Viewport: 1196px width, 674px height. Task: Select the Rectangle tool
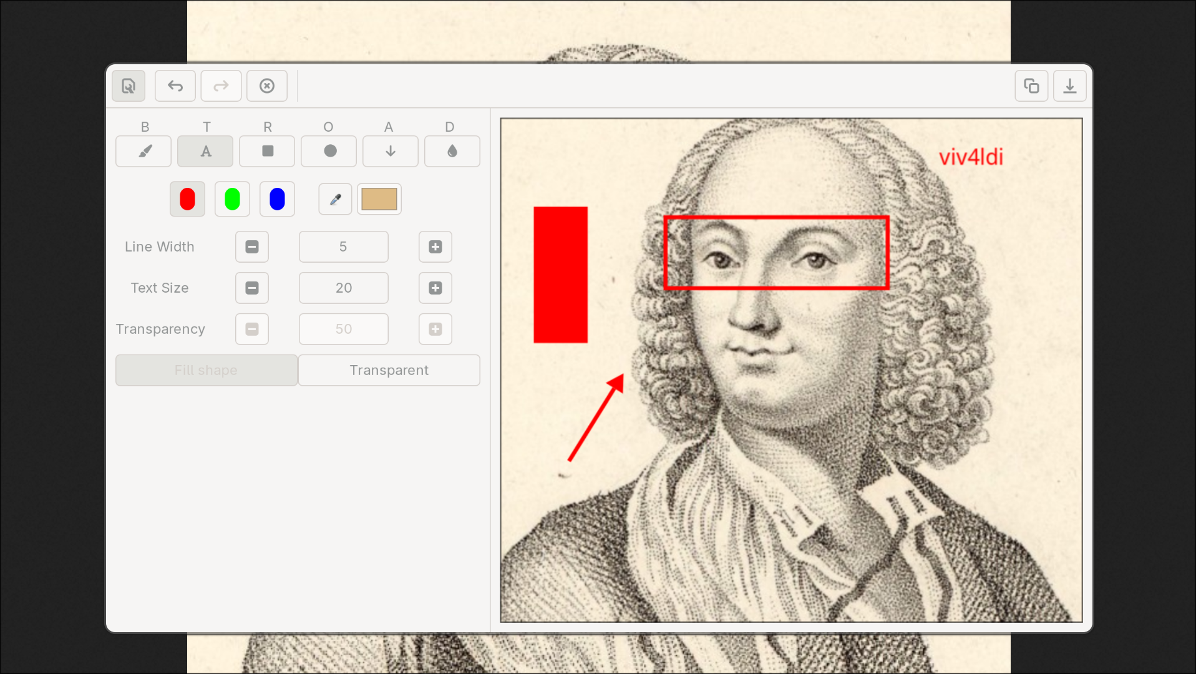(x=267, y=152)
